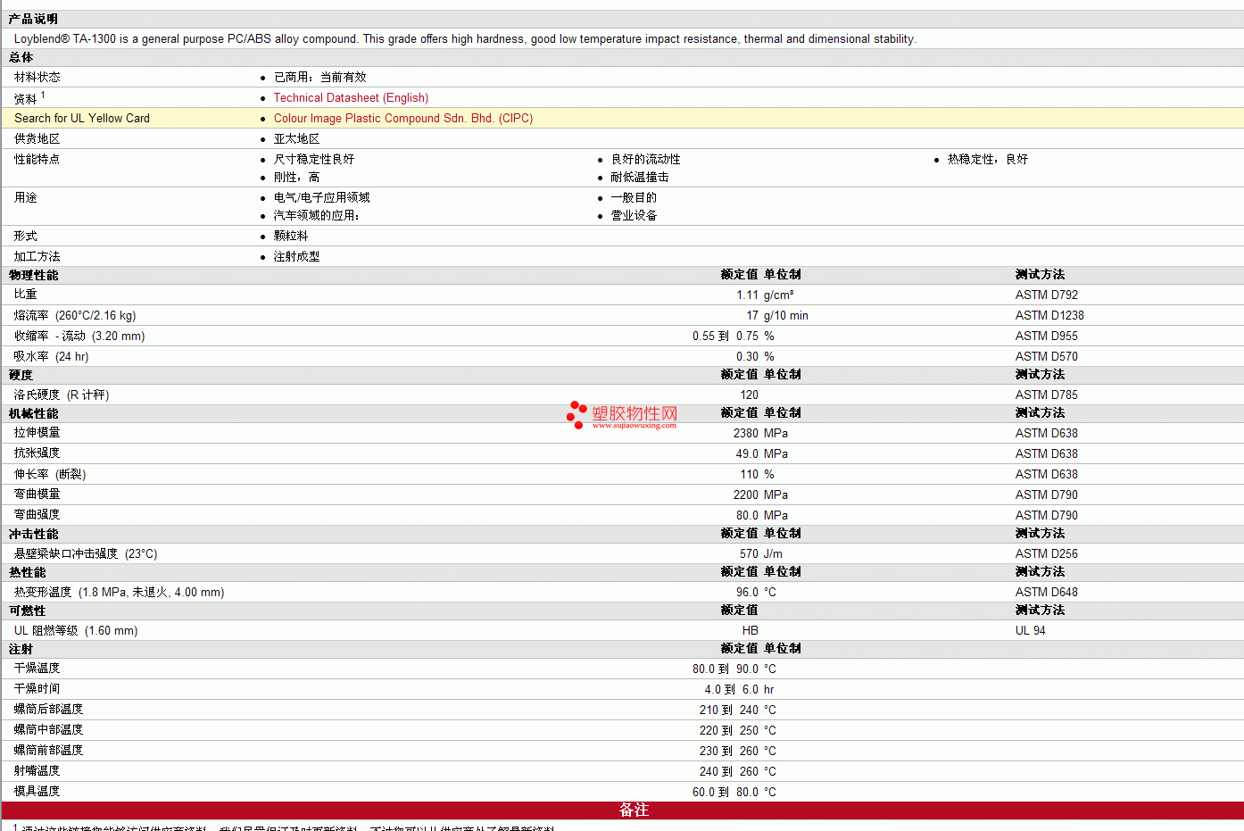
Task: Click the Loyblend TA-1300 product description text
Action: tap(465, 39)
